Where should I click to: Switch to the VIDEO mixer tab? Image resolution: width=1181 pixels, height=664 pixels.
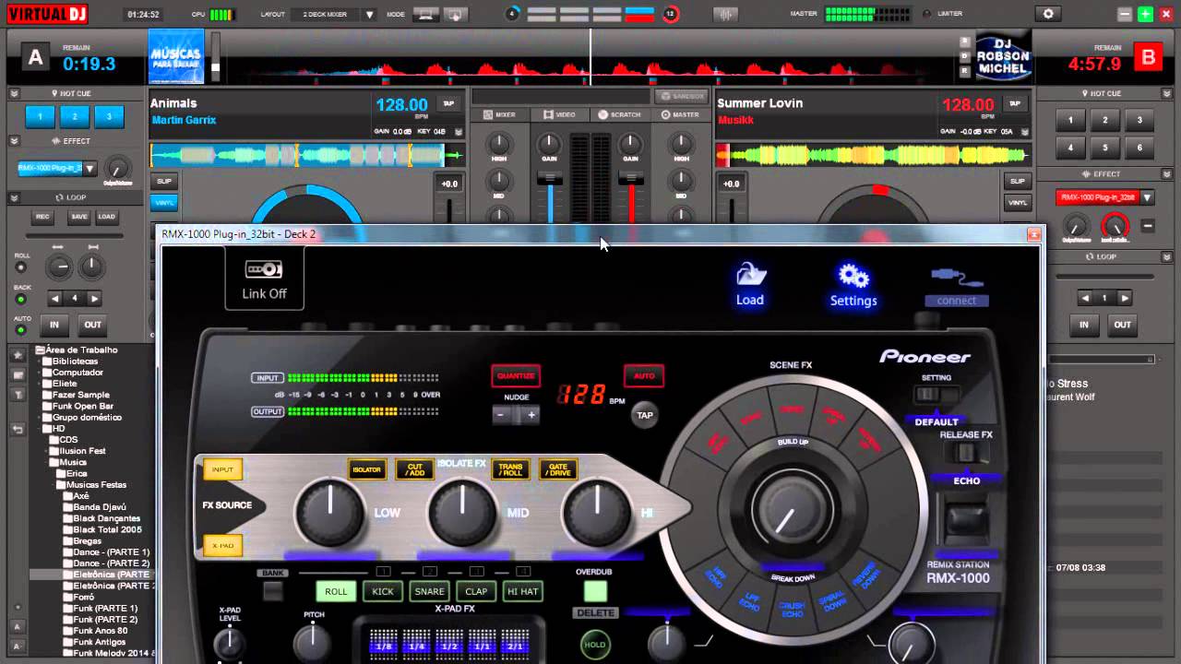pyautogui.click(x=559, y=114)
